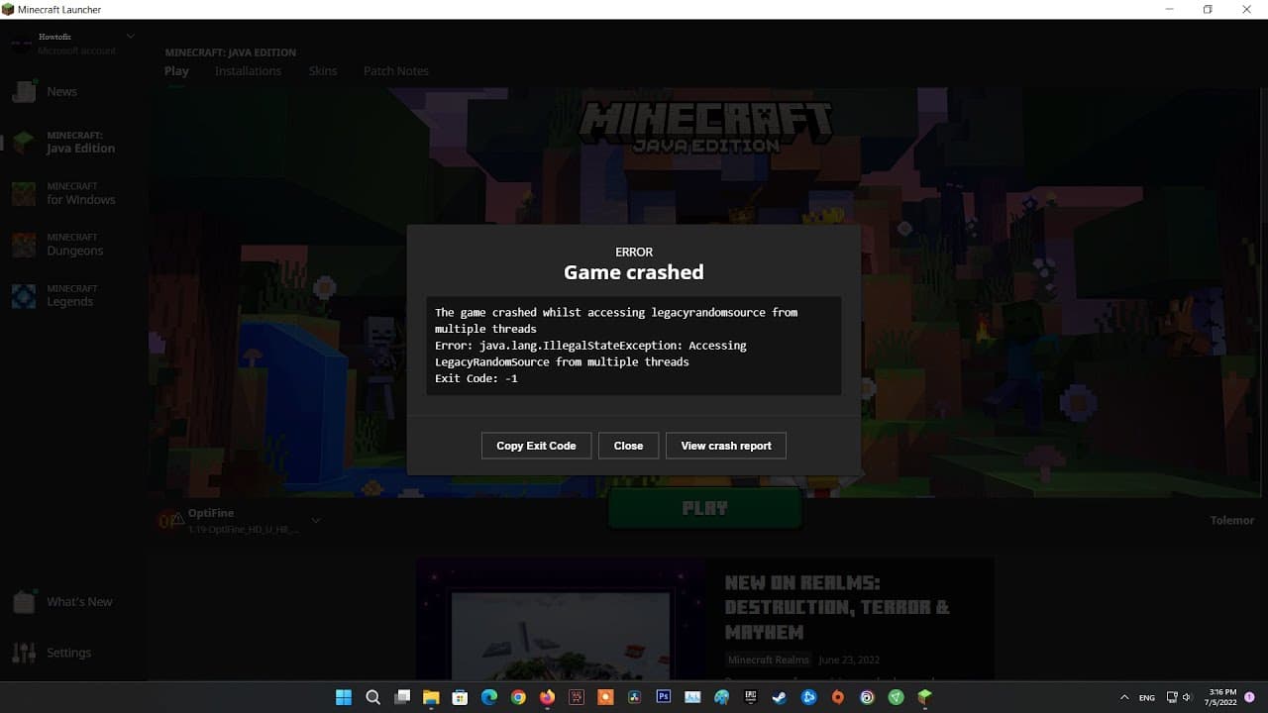The width and height of the screenshot is (1268, 713).
Task: Open Epic Games Launcher from the taskbar
Action: (x=751, y=697)
